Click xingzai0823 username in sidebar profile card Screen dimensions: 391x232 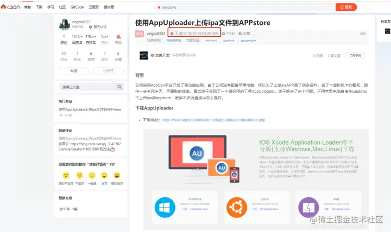point(81,22)
